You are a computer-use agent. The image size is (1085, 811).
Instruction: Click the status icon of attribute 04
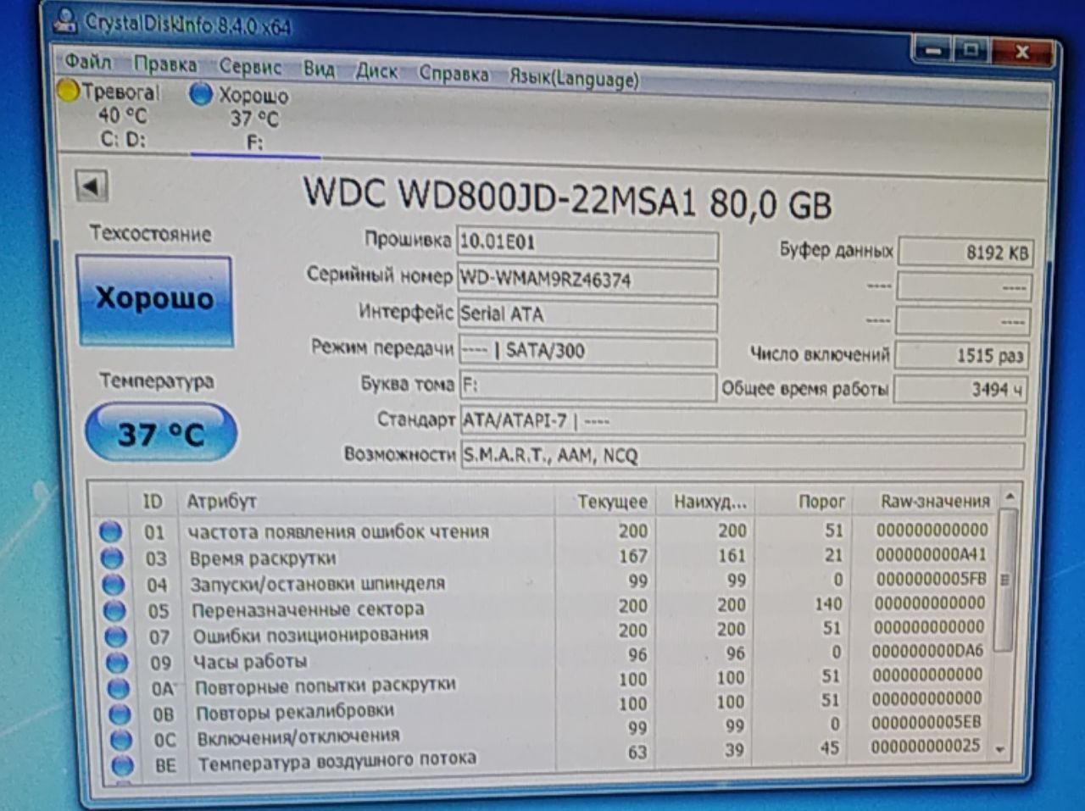(114, 585)
